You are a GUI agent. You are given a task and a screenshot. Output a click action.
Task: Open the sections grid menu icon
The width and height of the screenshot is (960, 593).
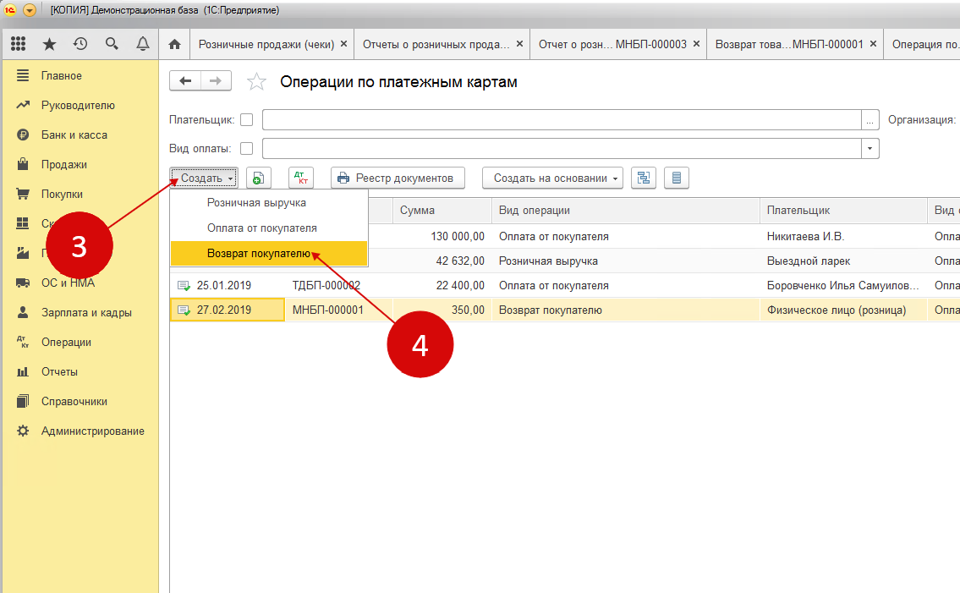pyautogui.click(x=19, y=44)
